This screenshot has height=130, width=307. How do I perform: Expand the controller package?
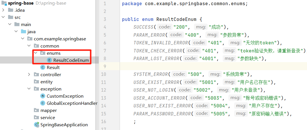click(x=29, y=74)
